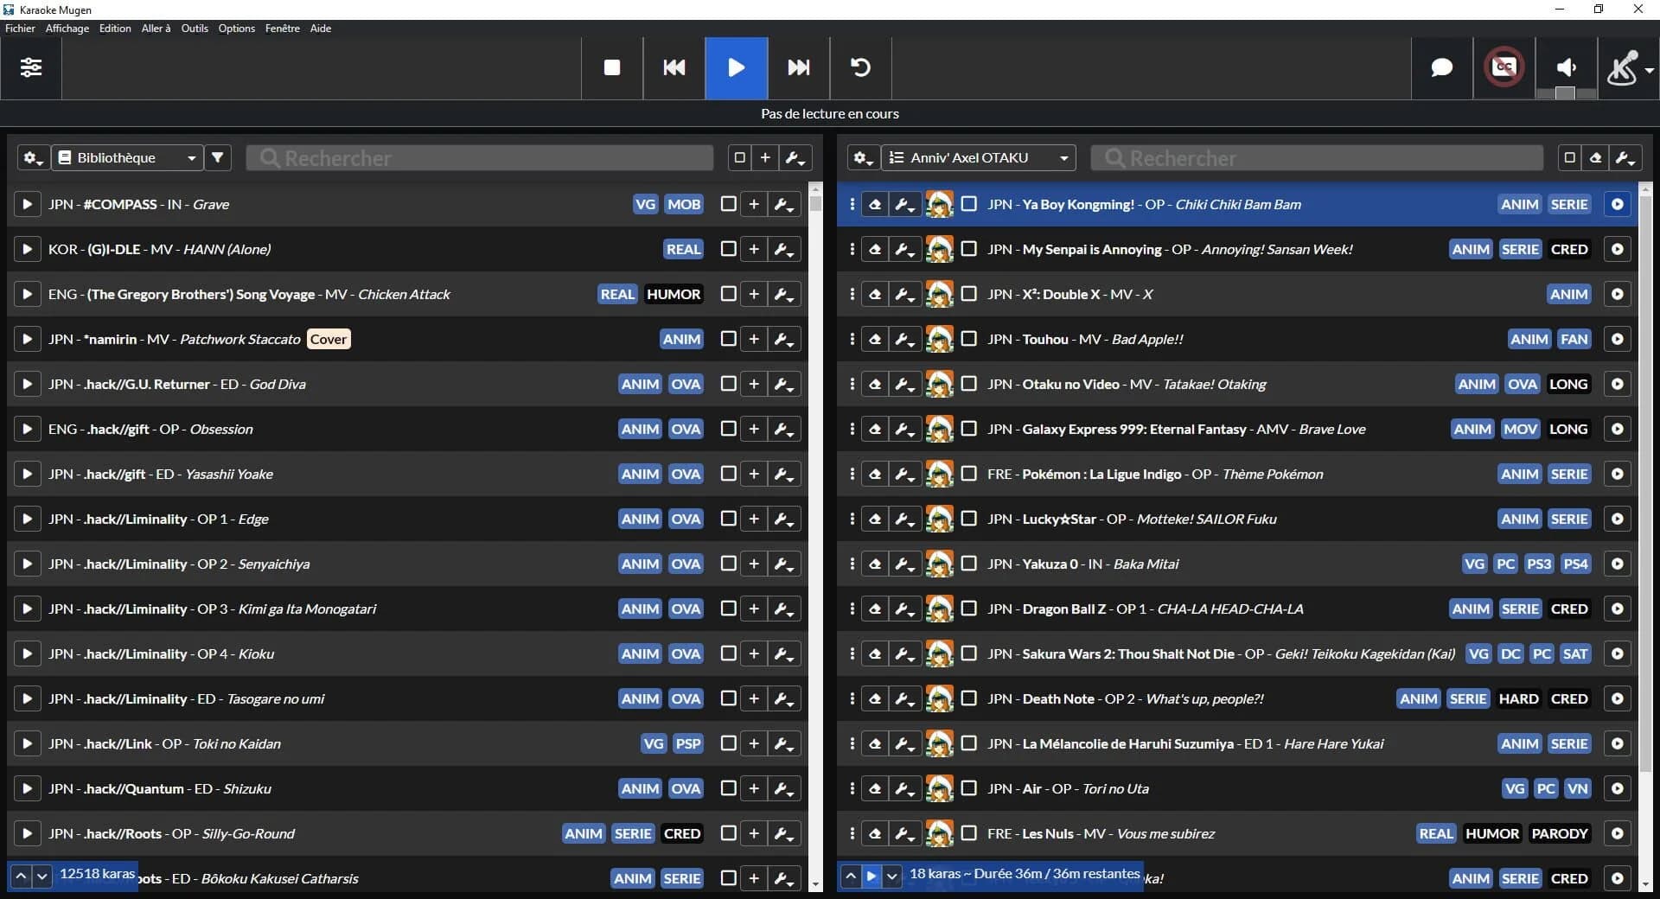
Task: Check the checkbox on the Bad Apple!! row
Action: (968, 339)
